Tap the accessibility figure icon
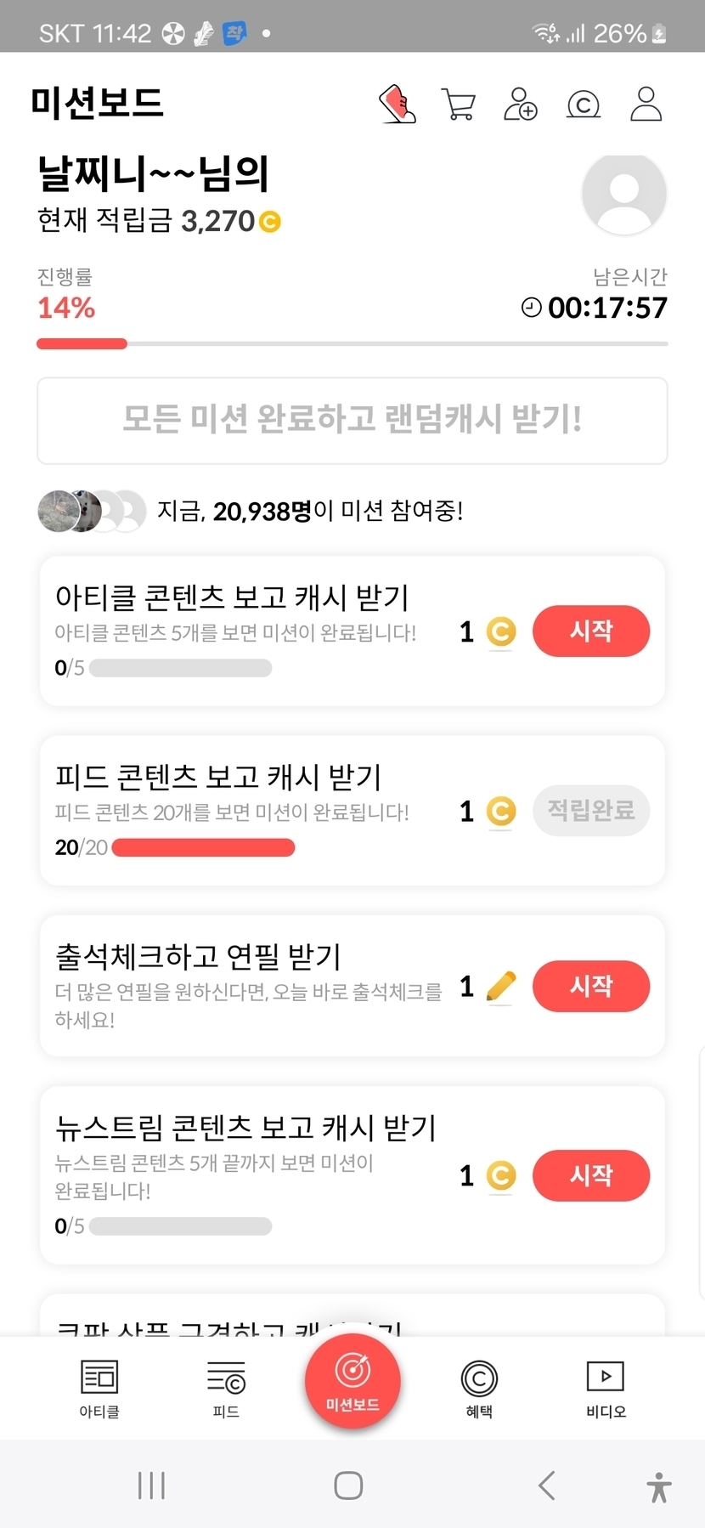Image resolution: width=705 pixels, height=1528 pixels. click(x=658, y=1486)
